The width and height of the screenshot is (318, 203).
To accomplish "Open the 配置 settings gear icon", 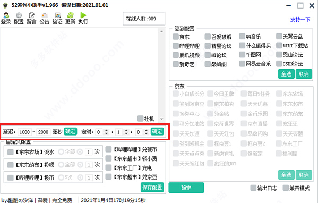I will [x=19, y=18].
